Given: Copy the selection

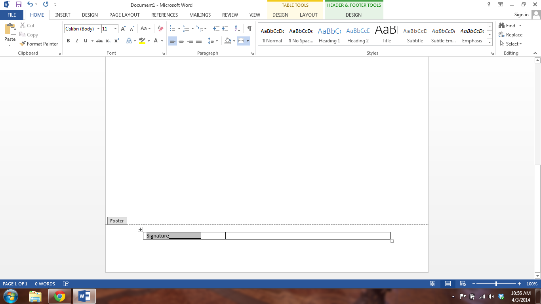Looking at the screenshot, I should click(29, 35).
